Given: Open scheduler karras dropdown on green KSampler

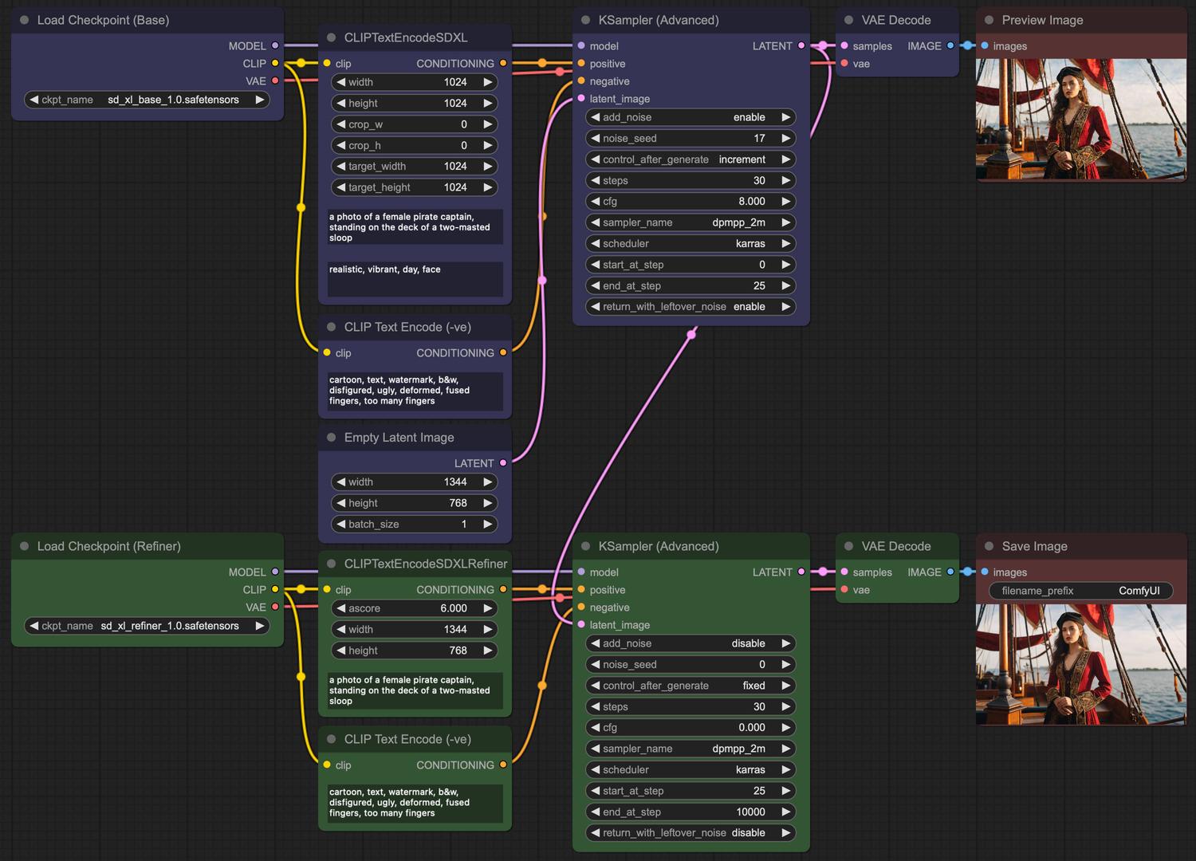Looking at the screenshot, I should pyautogui.click(x=690, y=769).
